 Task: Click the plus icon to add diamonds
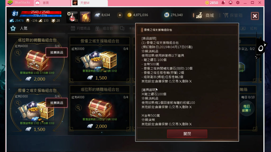120,15
